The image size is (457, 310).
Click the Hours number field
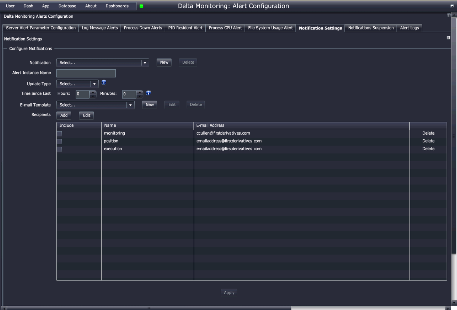click(x=83, y=94)
